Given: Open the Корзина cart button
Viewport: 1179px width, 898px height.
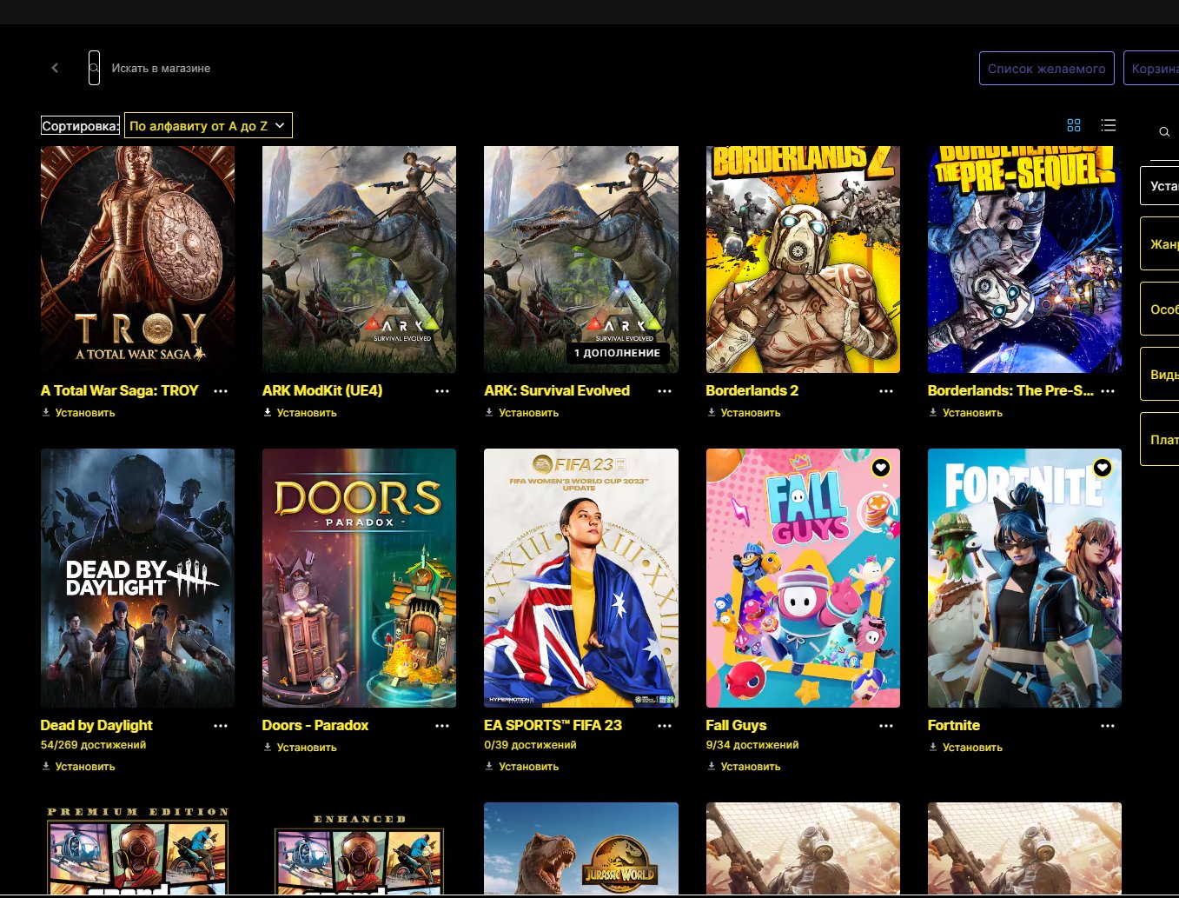Looking at the screenshot, I should click(1152, 69).
